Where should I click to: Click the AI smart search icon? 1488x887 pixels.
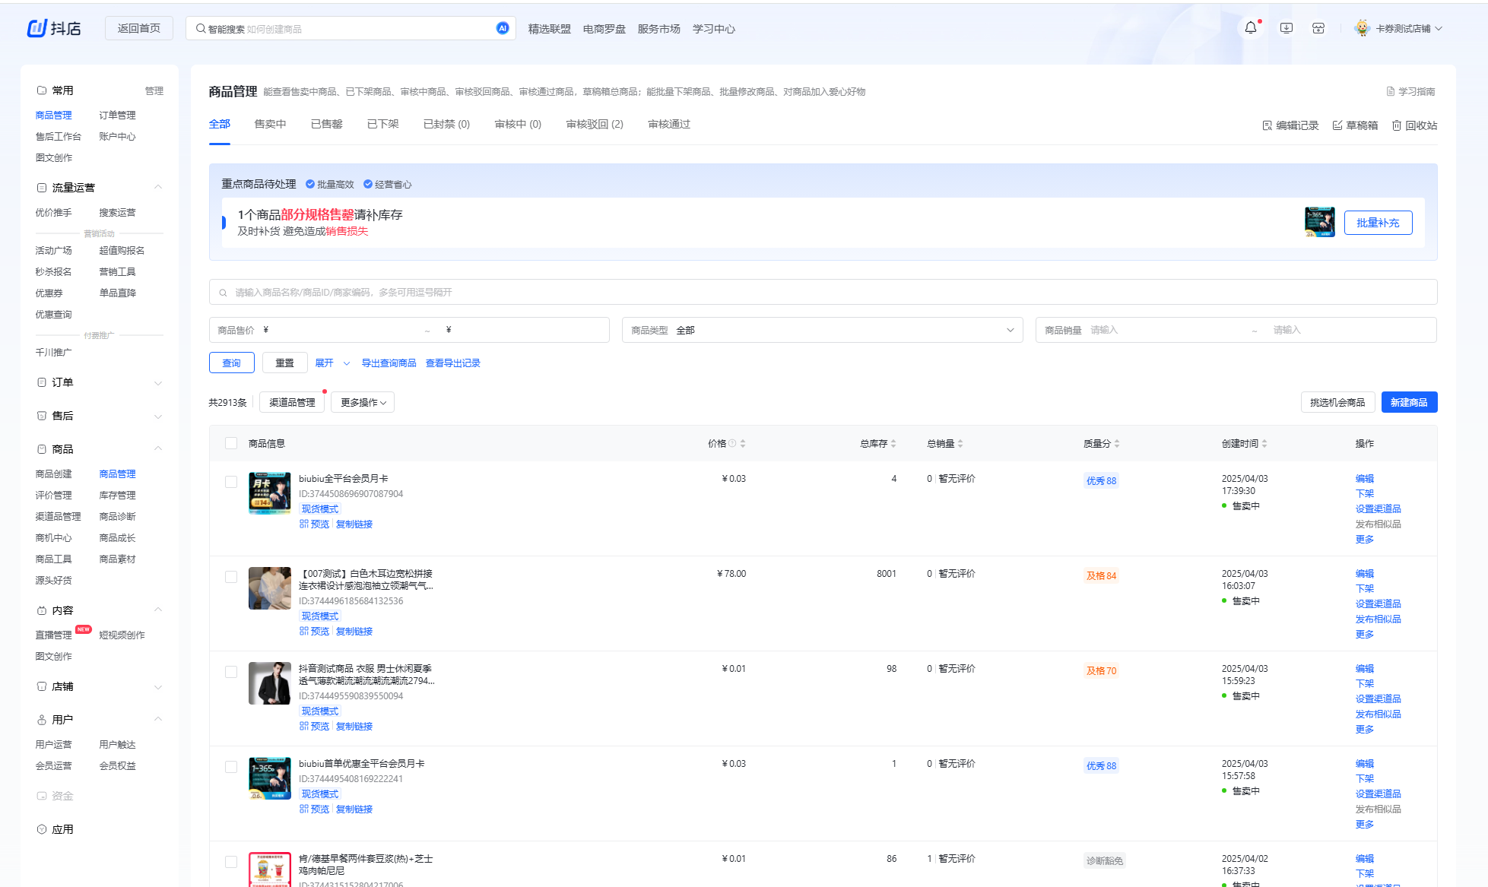pyautogui.click(x=502, y=28)
